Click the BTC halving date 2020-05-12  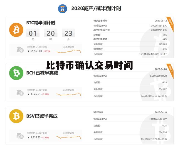tap(161, 21)
